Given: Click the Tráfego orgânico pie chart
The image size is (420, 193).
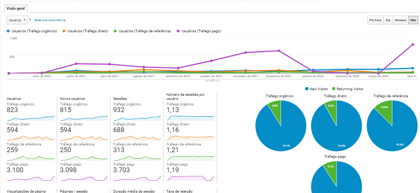Looking at the screenshot, I should [x=281, y=125].
